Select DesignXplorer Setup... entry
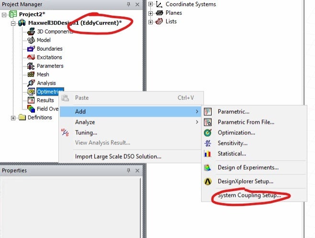315x238 pixels. tap(254, 182)
